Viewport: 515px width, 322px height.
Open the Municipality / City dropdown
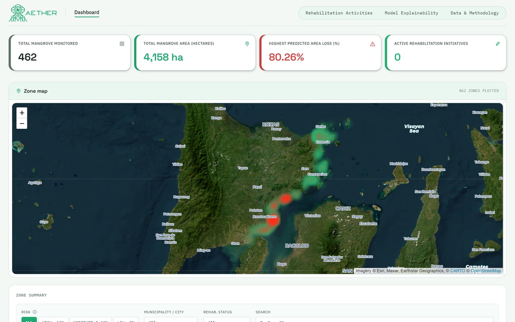[x=171, y=320]
